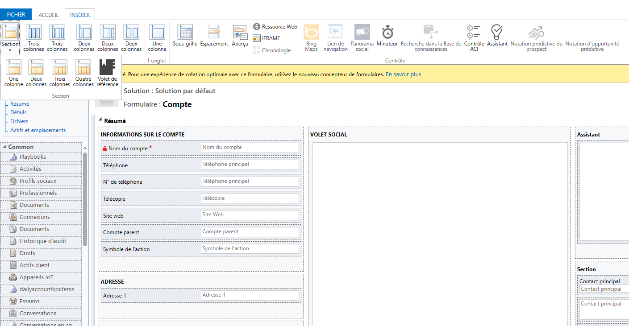Image resolution: width=629 pixels, height=326 pixels.
Task: Open the FICHIER menu
Action: click(x=16, y=15)
